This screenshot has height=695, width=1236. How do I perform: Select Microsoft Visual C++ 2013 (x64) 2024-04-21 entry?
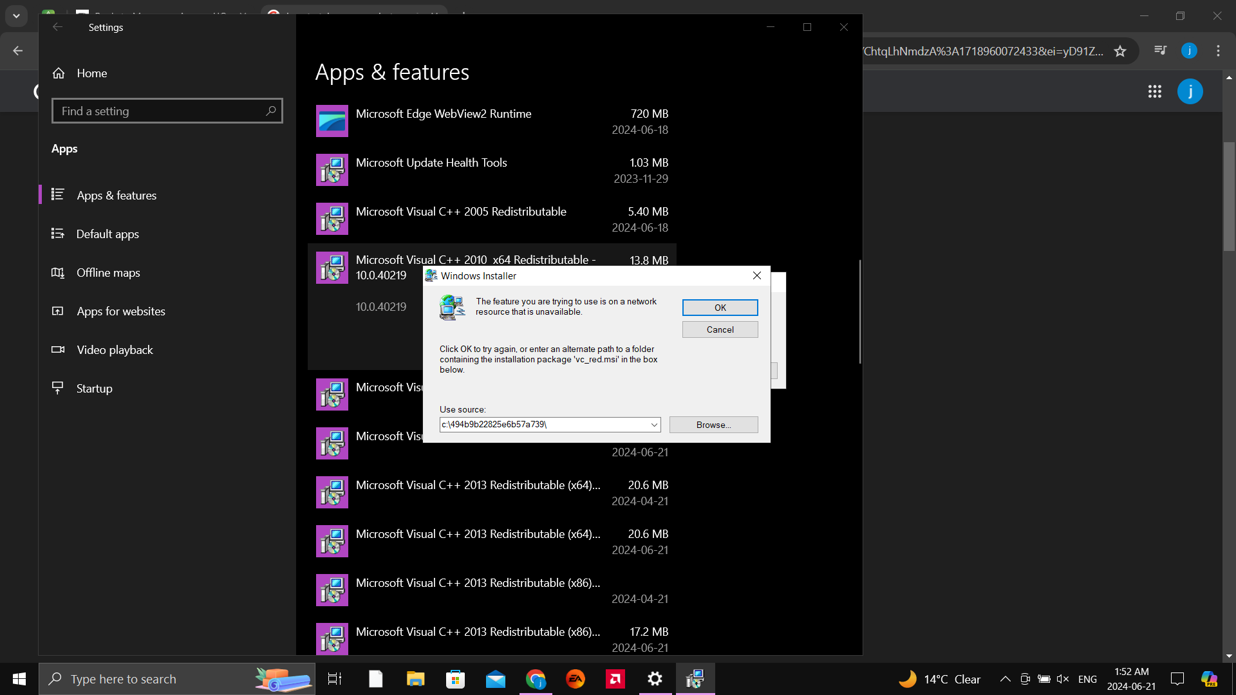coord(492,492)
